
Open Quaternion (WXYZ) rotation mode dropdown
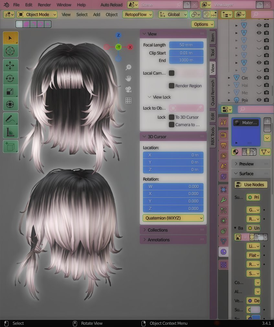pos(173,218)
